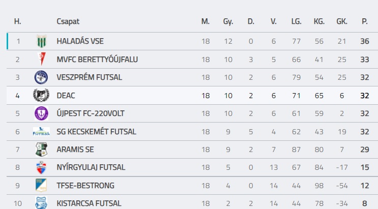Sort table by the P. points column
Viewport: 378px width, 209px height.
click(x=364, y=21)
